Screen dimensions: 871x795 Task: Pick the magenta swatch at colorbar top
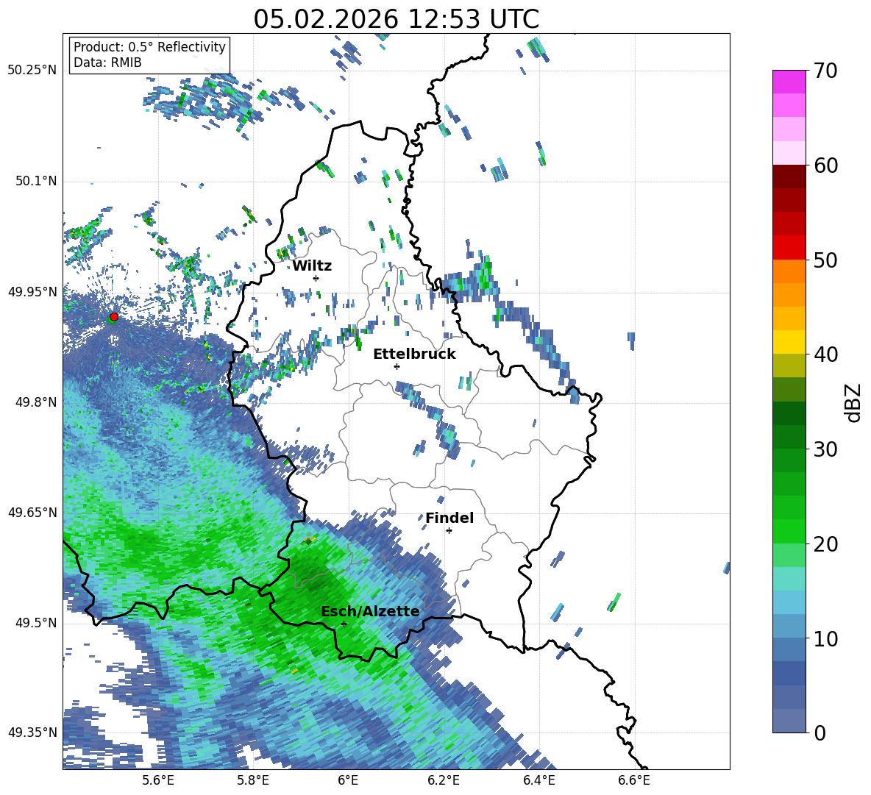789,82
